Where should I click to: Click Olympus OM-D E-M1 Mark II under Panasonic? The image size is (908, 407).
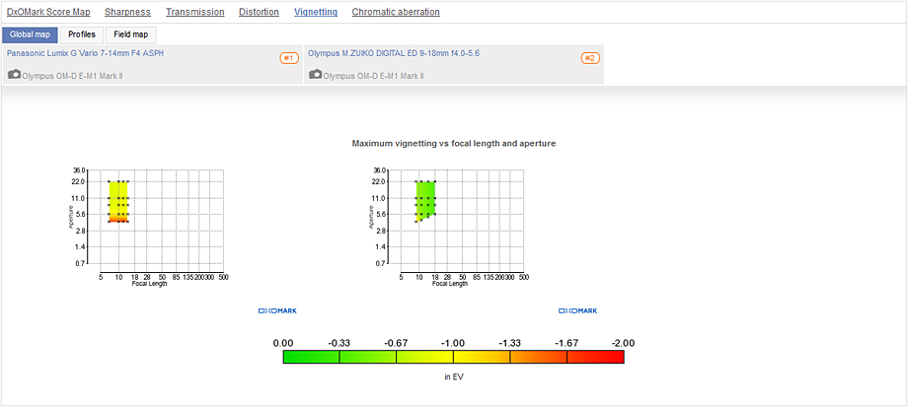72,76
